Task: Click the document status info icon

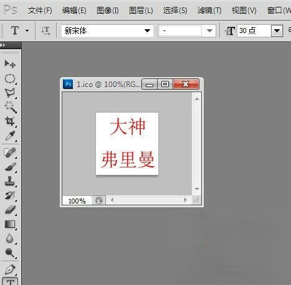Action: [98, 200]
